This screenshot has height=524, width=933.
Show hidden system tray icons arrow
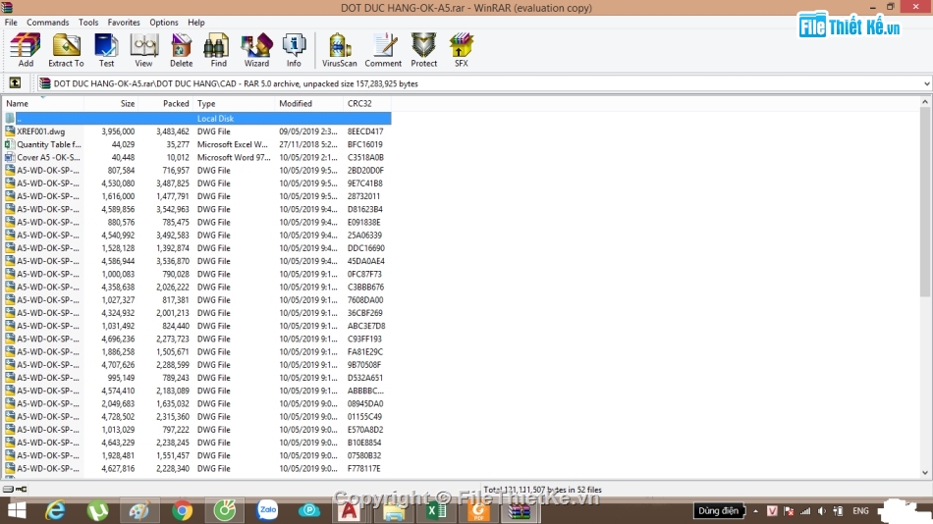pyautogui.click(x=755, y=511)
